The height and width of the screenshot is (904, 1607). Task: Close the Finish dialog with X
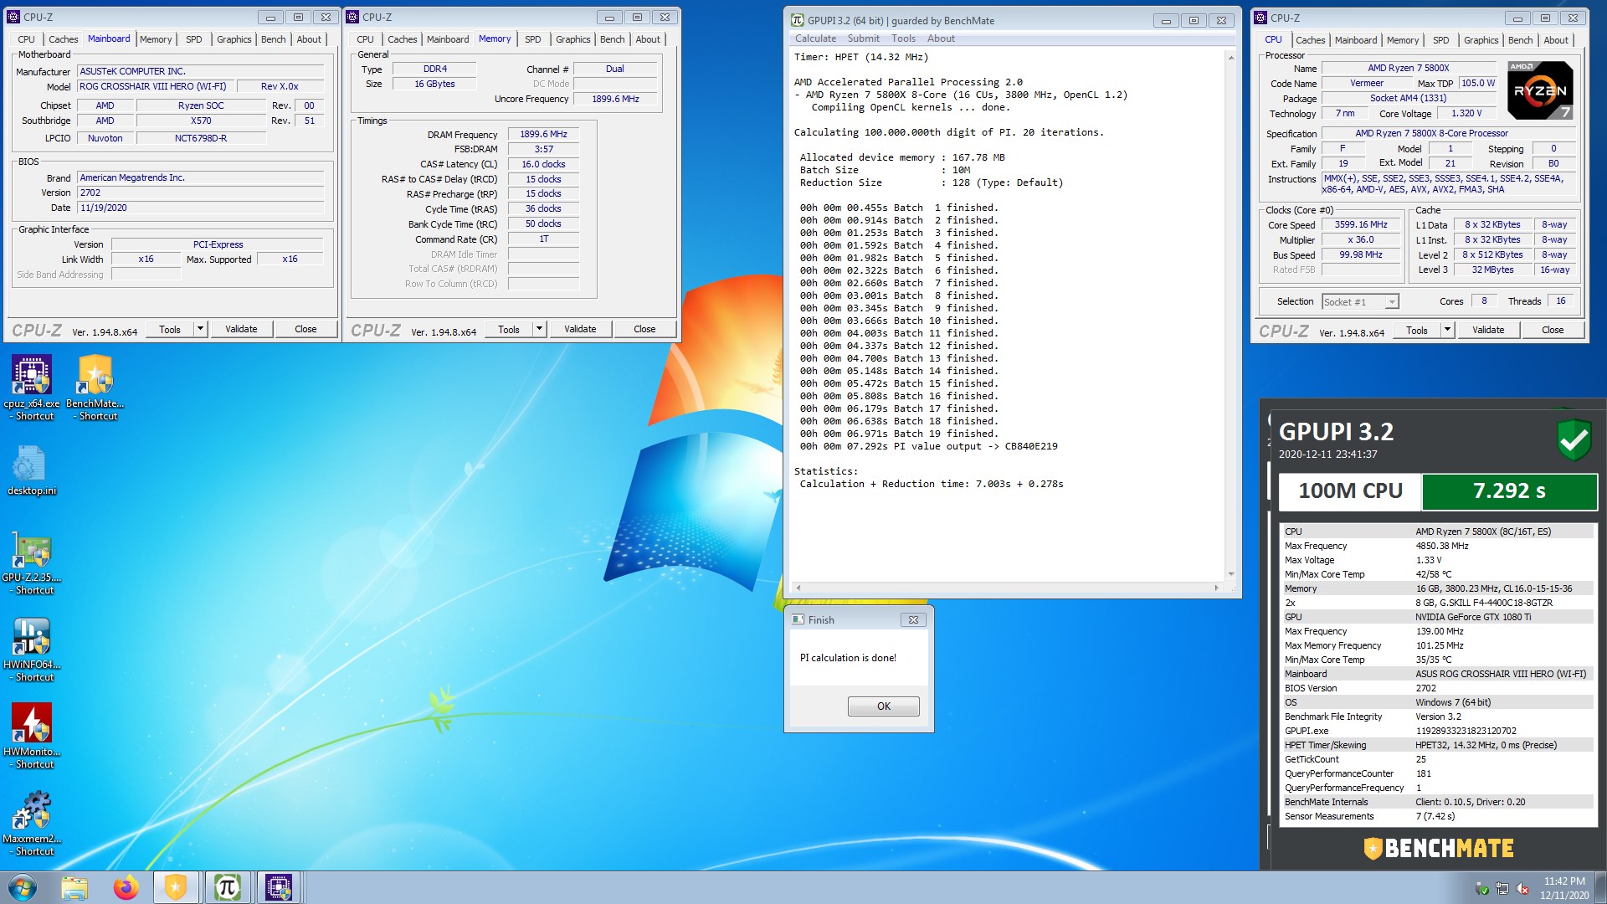[913, 620]
